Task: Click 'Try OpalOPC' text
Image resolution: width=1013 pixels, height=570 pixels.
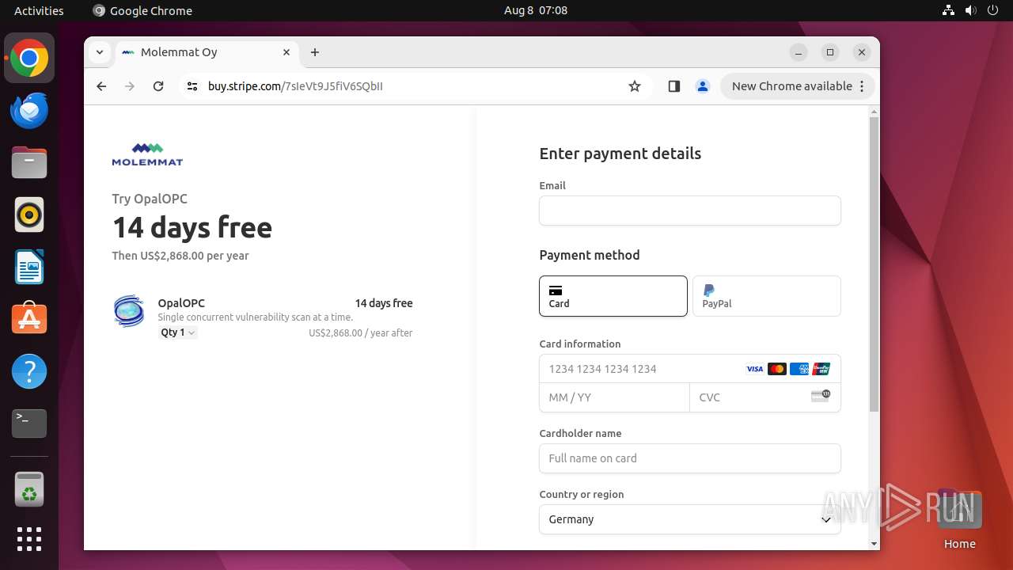Action: pyautogui.click(x=150, y=199)
